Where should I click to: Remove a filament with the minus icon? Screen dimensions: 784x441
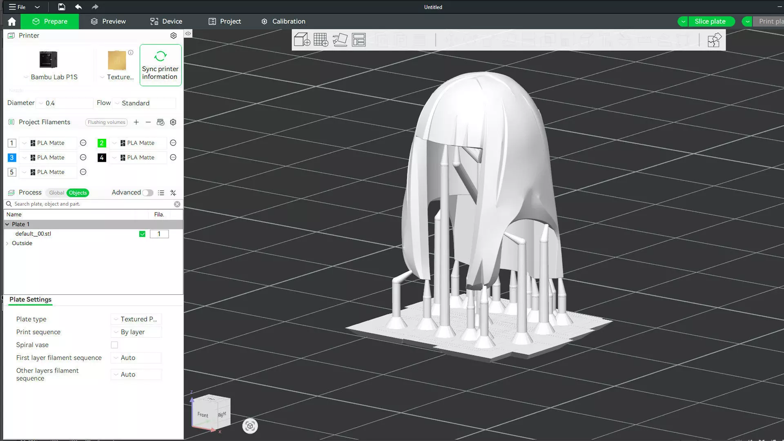pyautogui.click(x=148, y=122)
